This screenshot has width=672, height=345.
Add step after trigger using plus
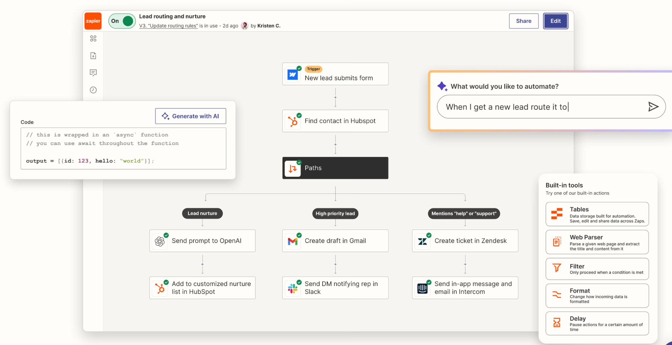(x=335, y=97)
